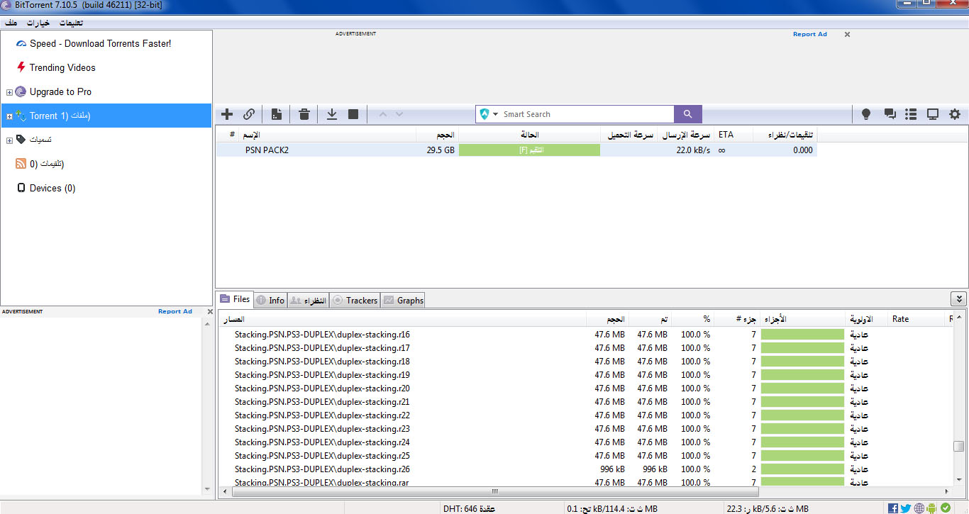This screenshot has width=969, height=514.
Task: Click the Add Torrent plus icon
Action: [x=227, y=114]
